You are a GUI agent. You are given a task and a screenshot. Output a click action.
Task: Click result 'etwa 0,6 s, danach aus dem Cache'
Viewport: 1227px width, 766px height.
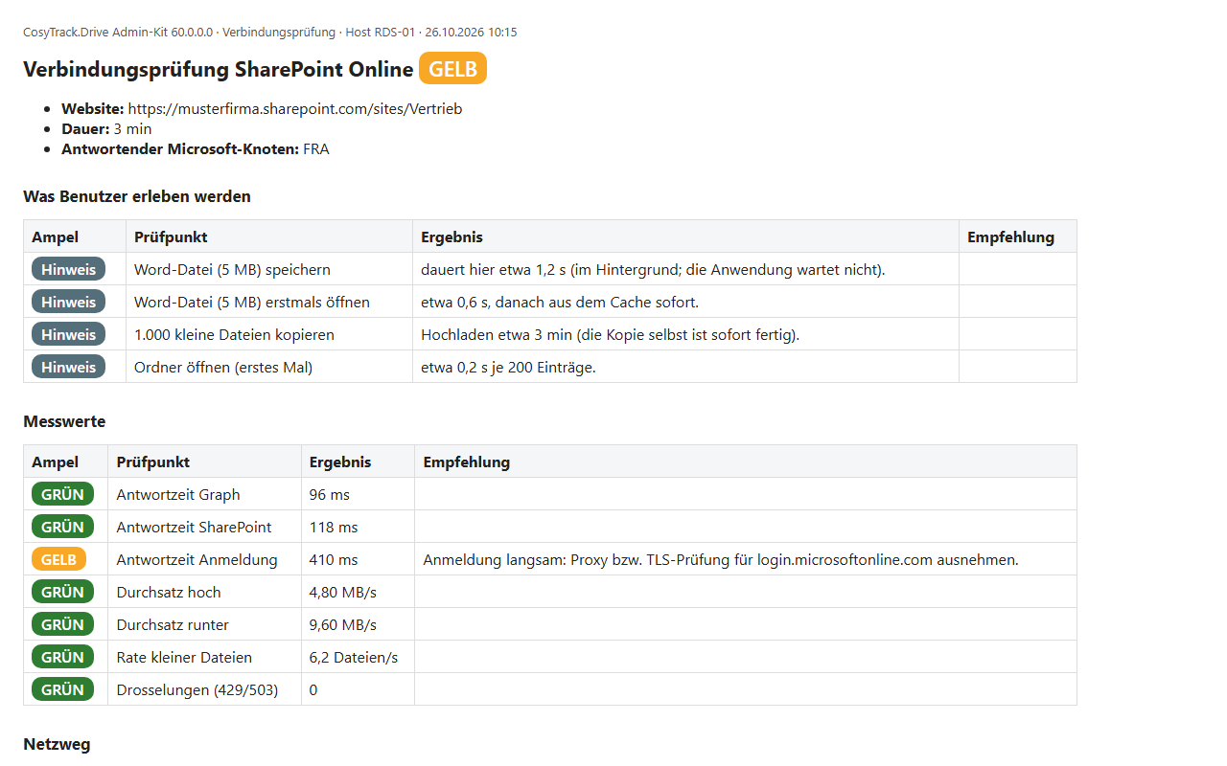click(x=560, y=303)
